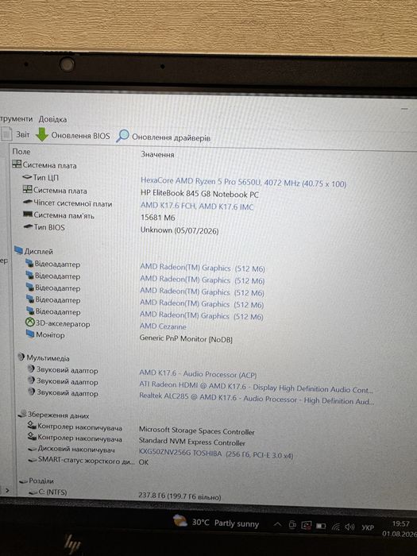The width and height of the screenshot is (417, 556).
Task: Select Microsoft Storage Spaces Controller value
Action: point(197,431)
